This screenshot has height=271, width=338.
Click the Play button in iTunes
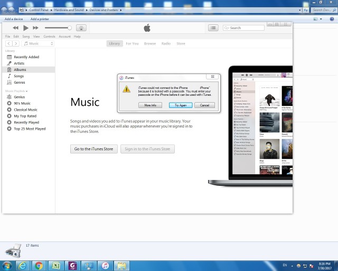click(26, 28)
